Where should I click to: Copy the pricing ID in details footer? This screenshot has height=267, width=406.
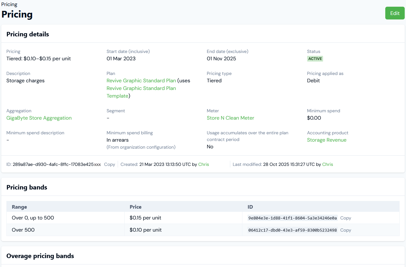[x=109, y=165]
